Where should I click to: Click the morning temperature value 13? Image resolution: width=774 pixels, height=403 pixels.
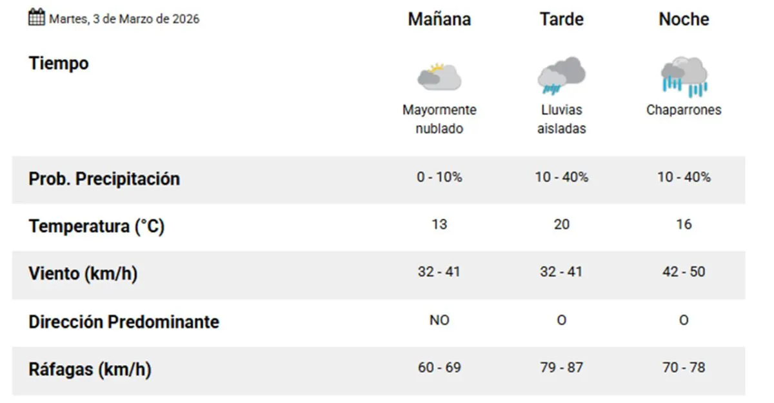click(439, 224)
